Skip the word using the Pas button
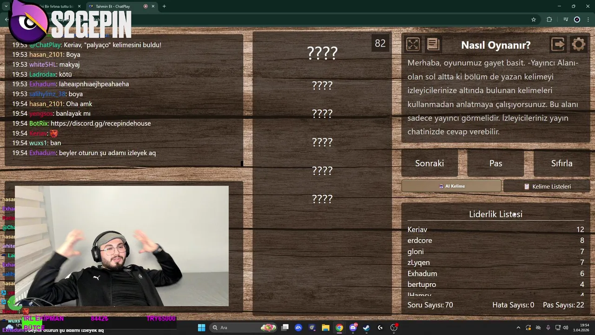Viewport: 595px width, 335px height. tap(496, 163)
